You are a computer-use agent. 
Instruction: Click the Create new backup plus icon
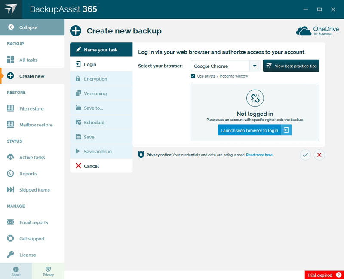tap(76, 30)
